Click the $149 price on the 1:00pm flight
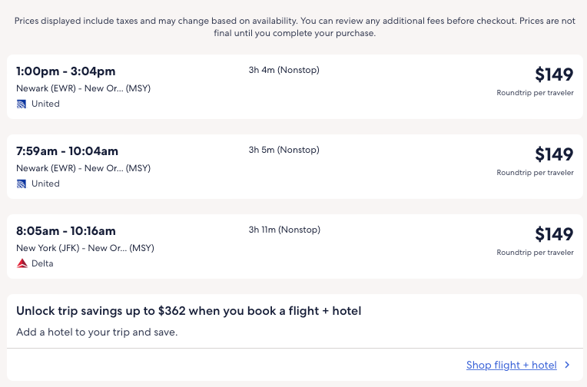587x387 pixels. coord(554,74)
